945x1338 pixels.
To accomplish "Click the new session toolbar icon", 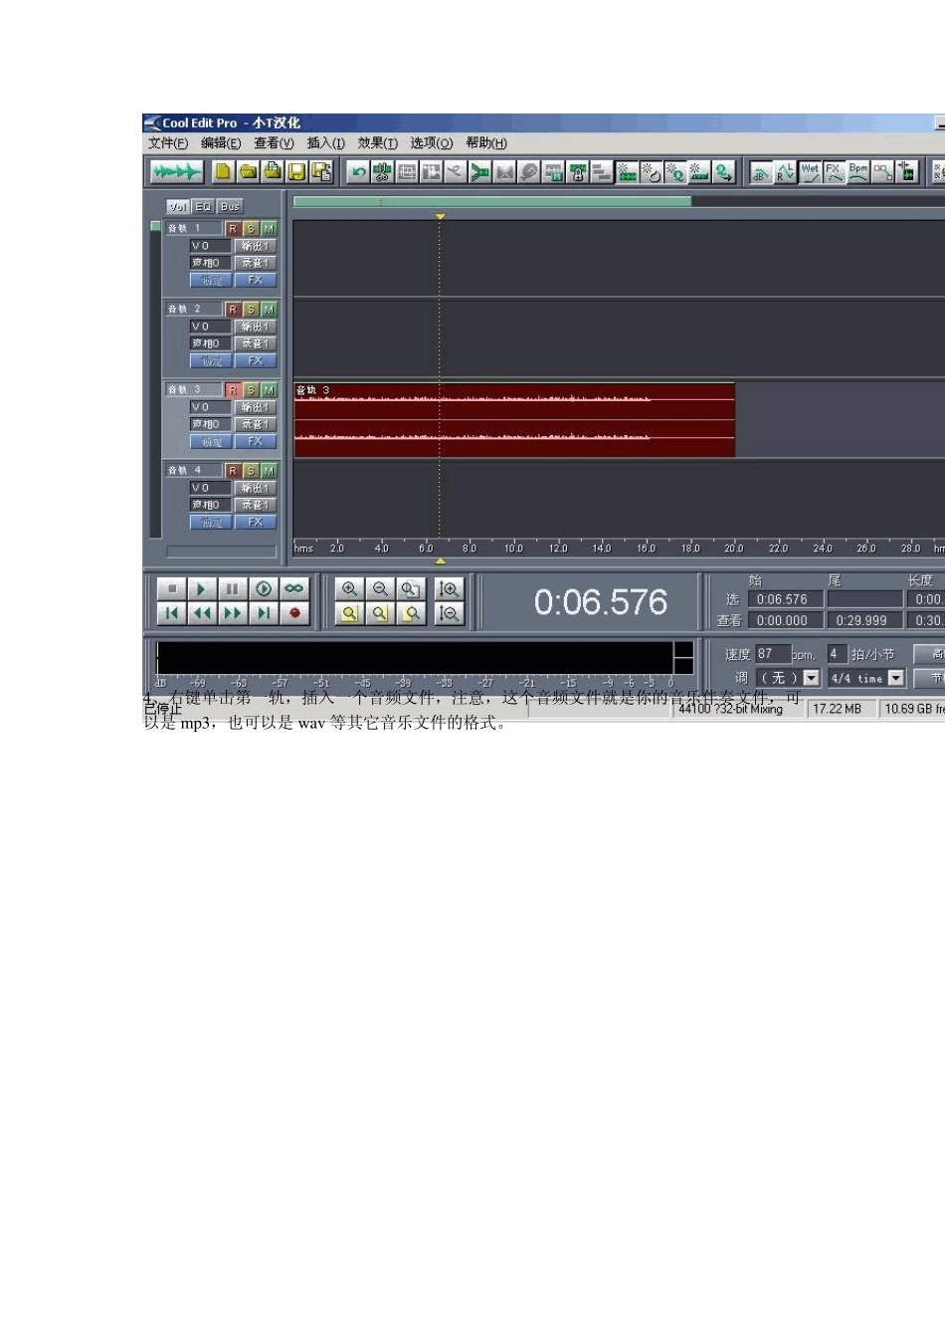I will click(x=223, y=172).
